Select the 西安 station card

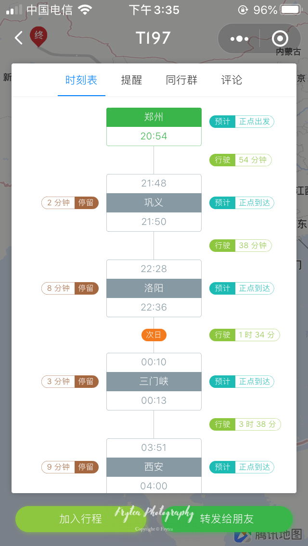[x=154, y=466]
